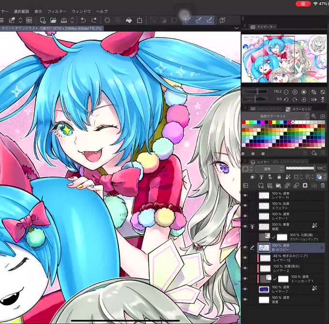This screenshot has width=329, height=324.
Task: Delete the layer with the trash icon
Action: [x=323, y=185]
